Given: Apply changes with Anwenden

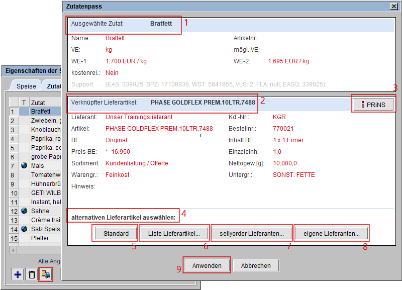Looking at the screenshot, I should [x=207, y=265].
